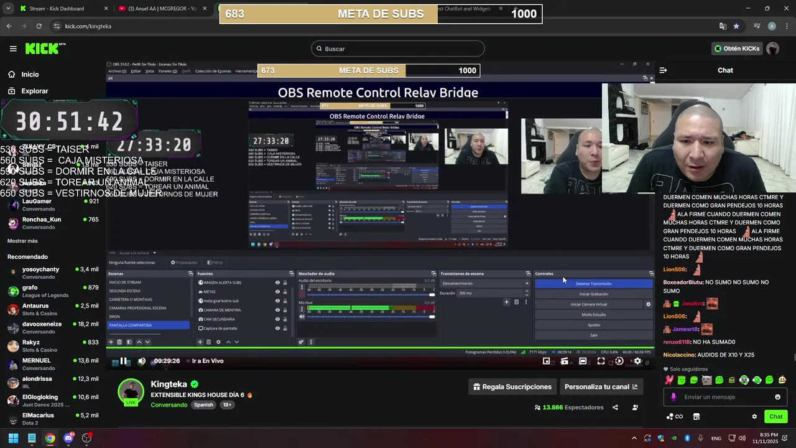Click the Conversando category link

(169, 404)
